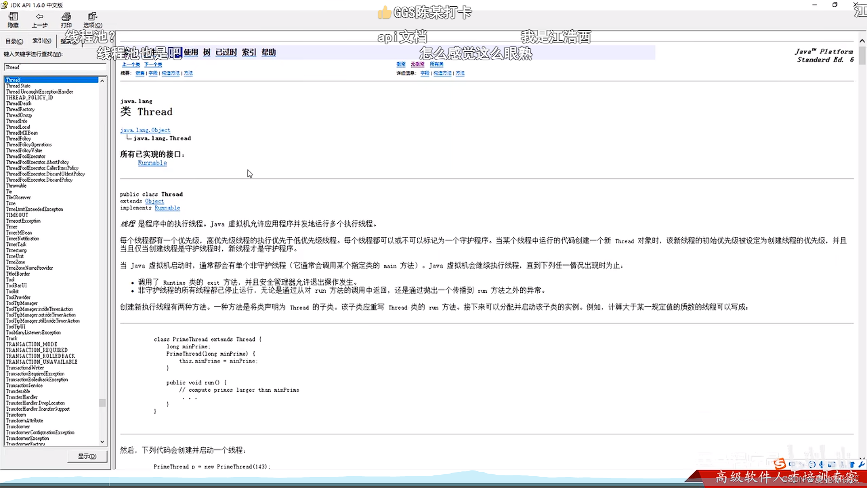Click the wrench settings icon in IME bar
The width and height of the screenshot is (867, 488).
[861, 464]
